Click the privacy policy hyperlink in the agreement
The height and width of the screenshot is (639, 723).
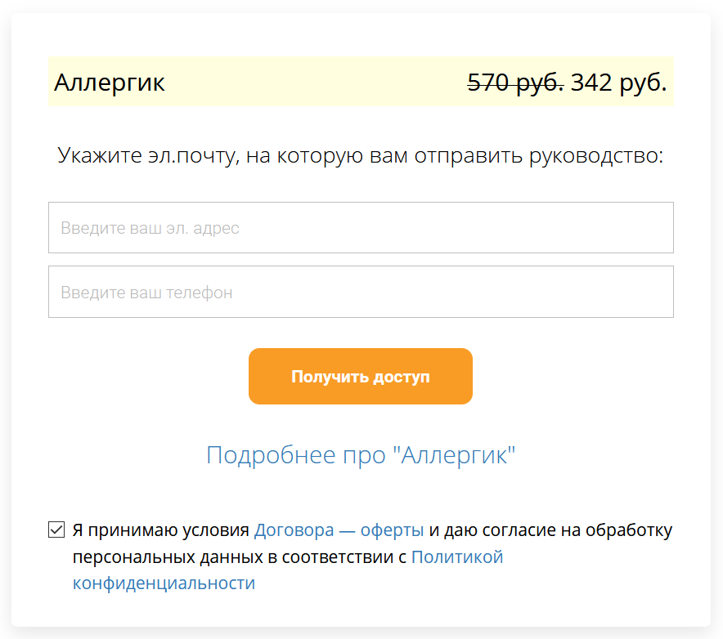(x=457, y=556)
